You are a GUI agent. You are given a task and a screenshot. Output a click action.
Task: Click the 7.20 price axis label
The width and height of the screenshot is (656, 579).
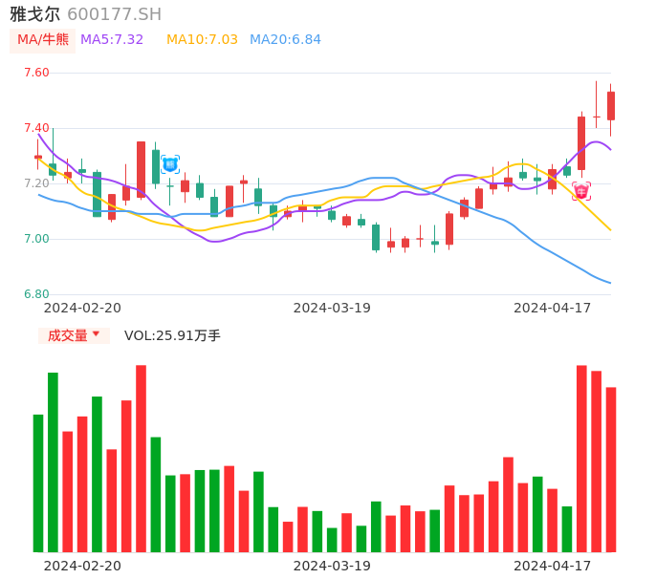click(x=36, y=183)
